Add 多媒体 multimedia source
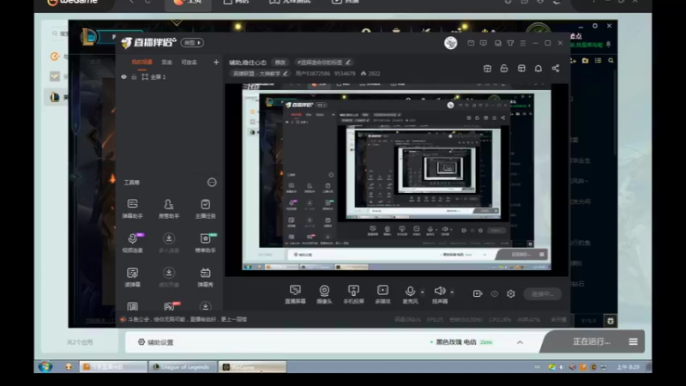 [x=382, y=294]
